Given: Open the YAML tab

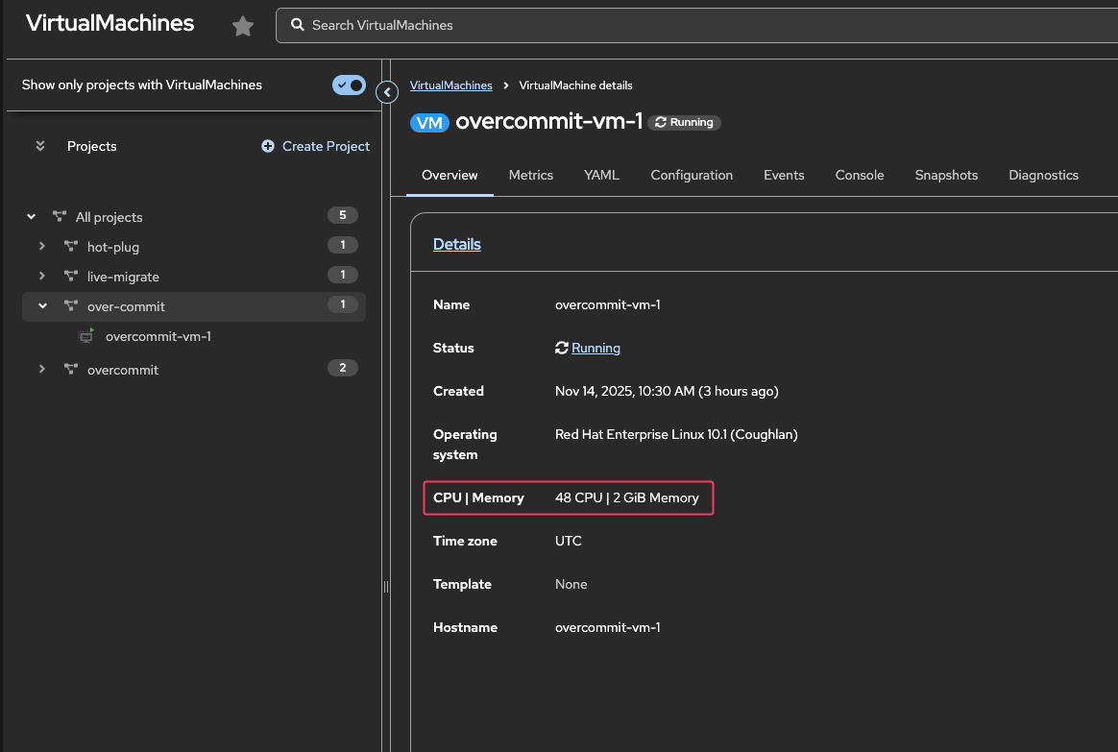Looking at the screenshot, I should [601, 175].
